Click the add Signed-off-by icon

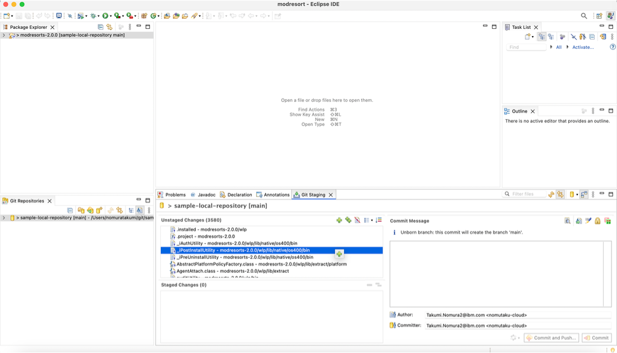coord(588,220)
